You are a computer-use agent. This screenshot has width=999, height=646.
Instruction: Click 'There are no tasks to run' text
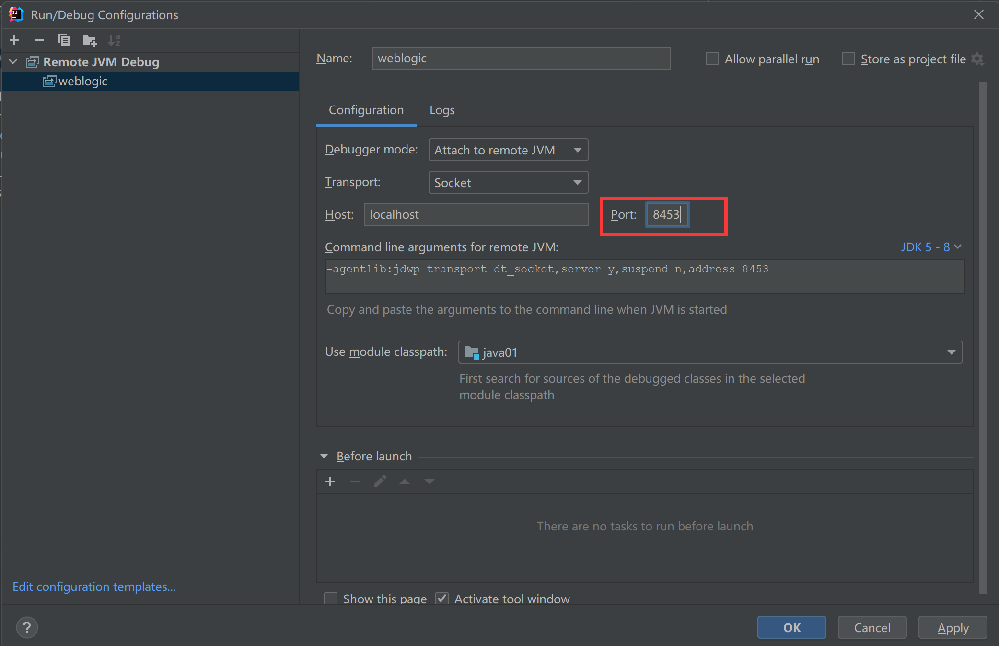[645, 526]
